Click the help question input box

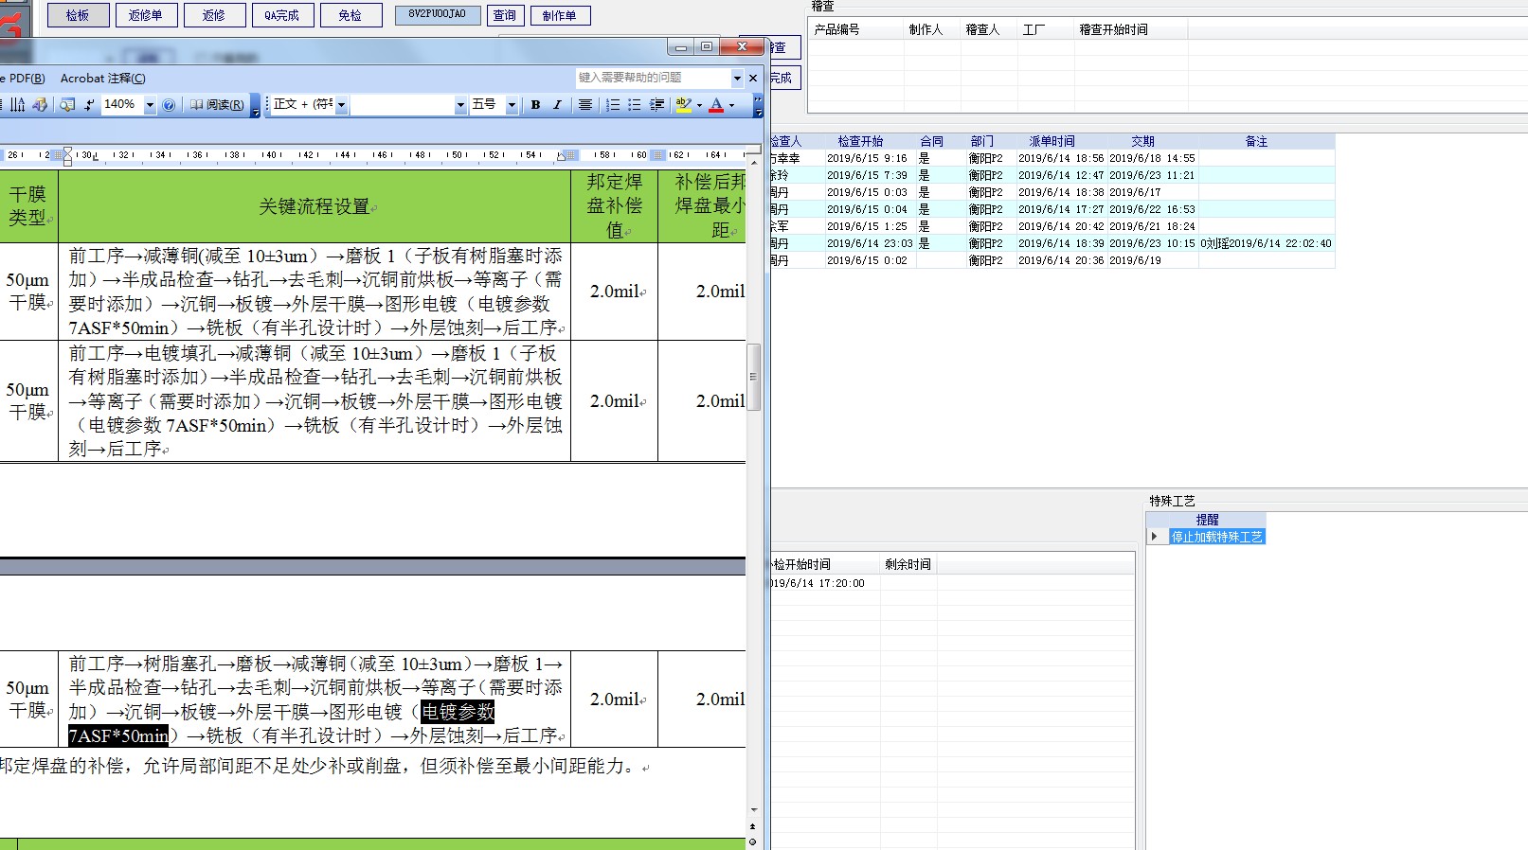[x=653, y=78]
